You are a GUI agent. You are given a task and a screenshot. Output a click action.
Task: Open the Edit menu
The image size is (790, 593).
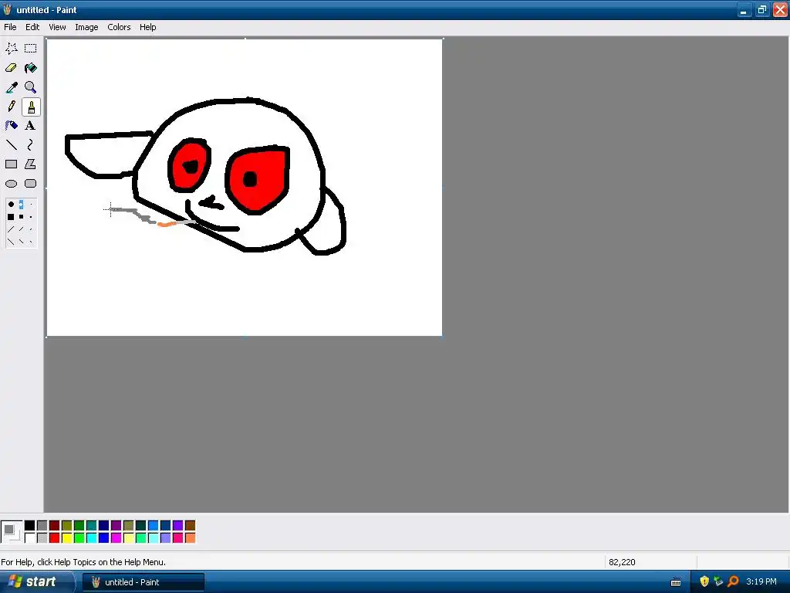tap(32, 27)
